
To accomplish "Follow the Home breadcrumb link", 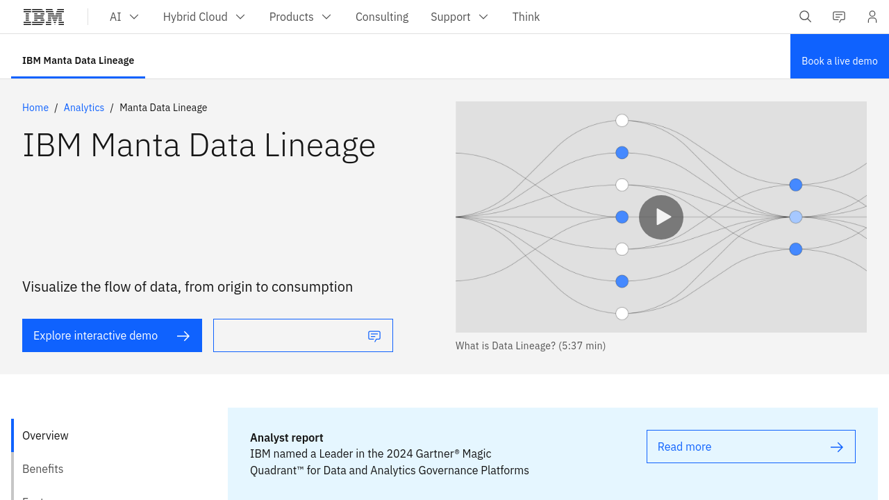I will 35,108.
